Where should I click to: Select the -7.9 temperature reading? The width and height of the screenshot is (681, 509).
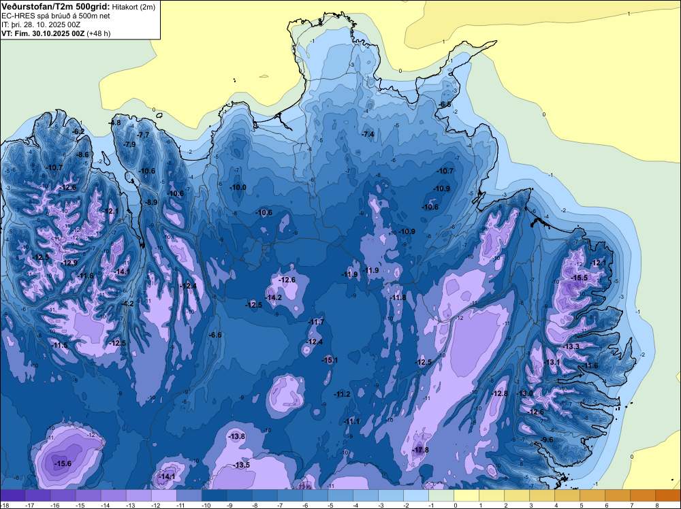pyautogui.click(x=129, y=144)
